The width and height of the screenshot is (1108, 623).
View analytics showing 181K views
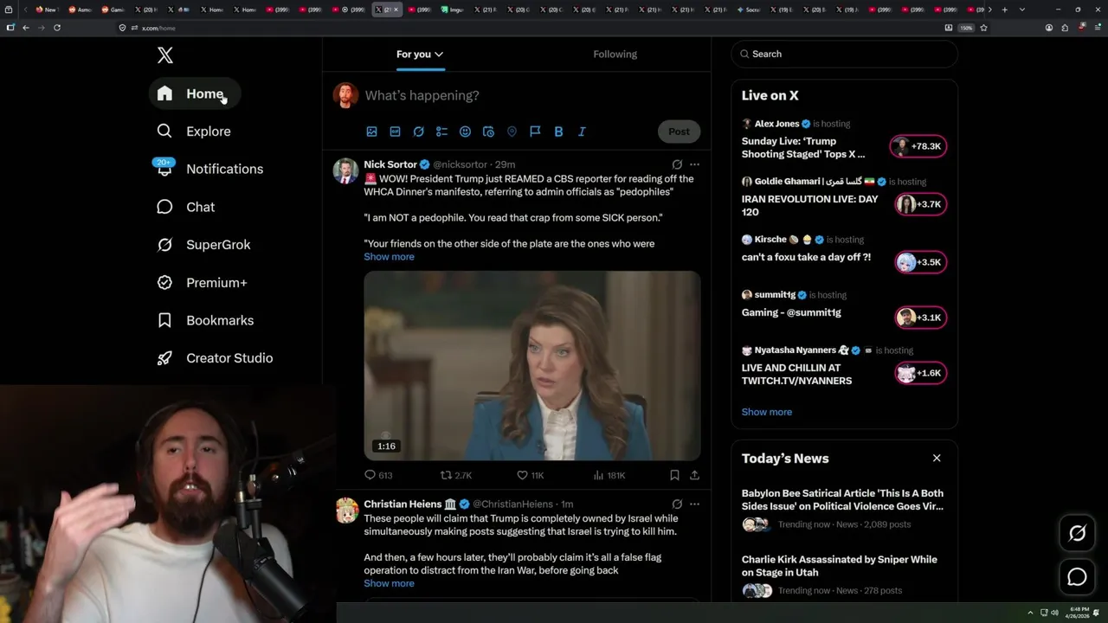[x=609, y=475]
